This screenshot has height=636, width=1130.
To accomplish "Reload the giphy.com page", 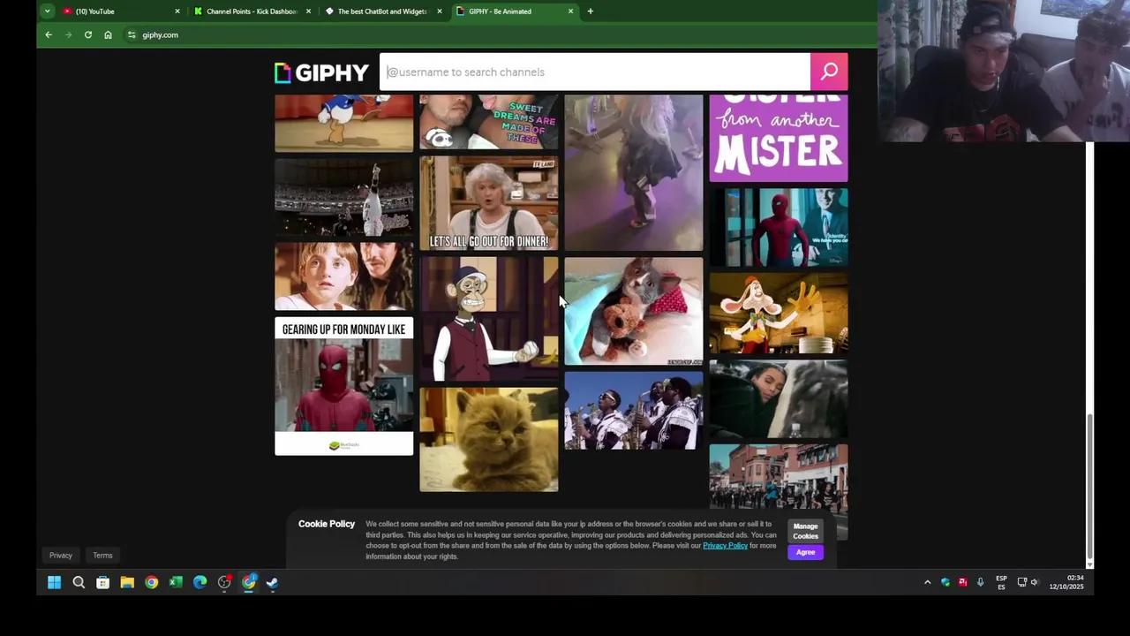I will pyautogui.click(x=88, y=34).
